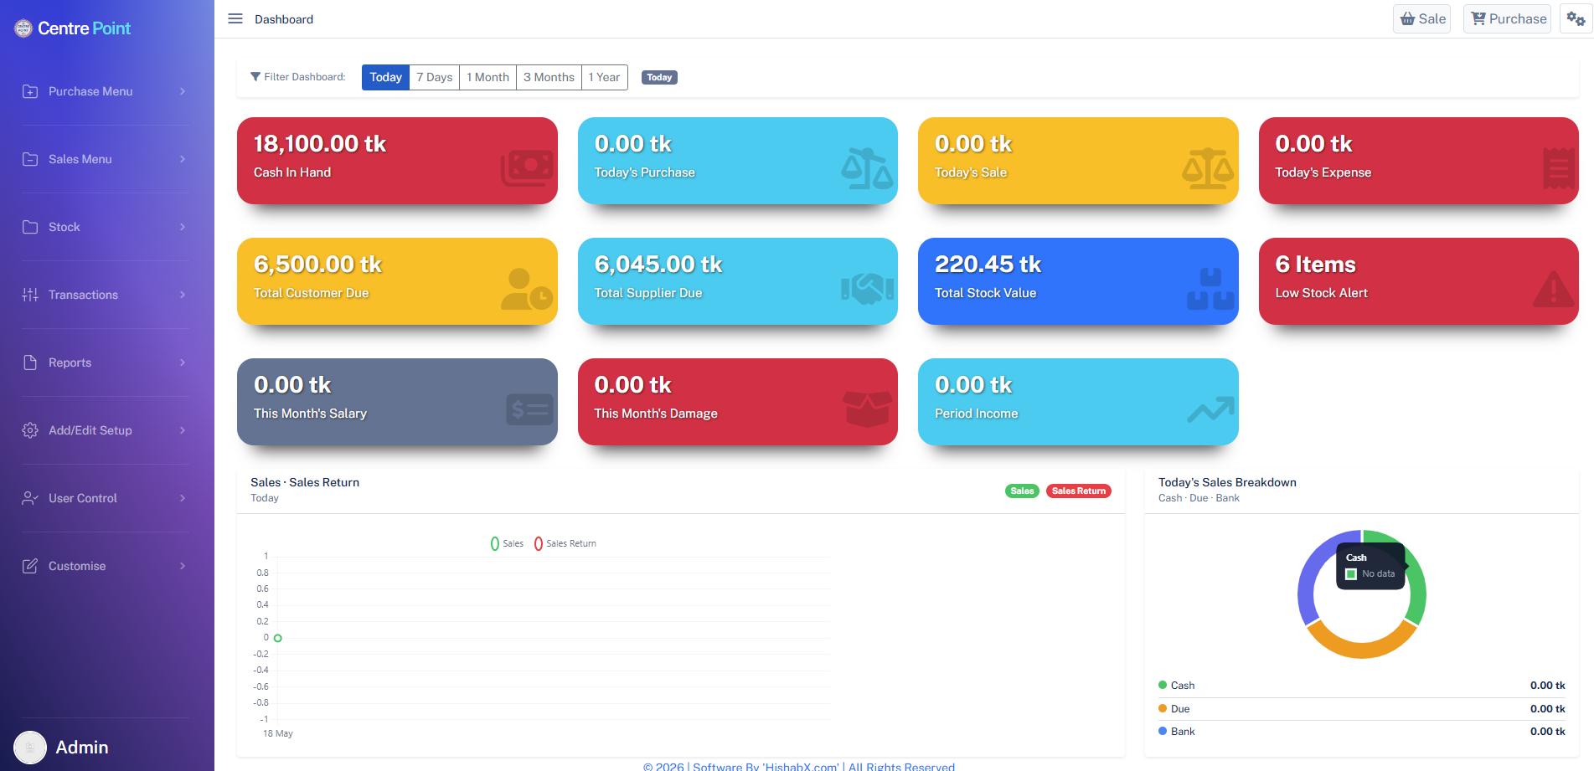
Task: Click the Transactions sliders icon
Action: (x=30, y=295)
